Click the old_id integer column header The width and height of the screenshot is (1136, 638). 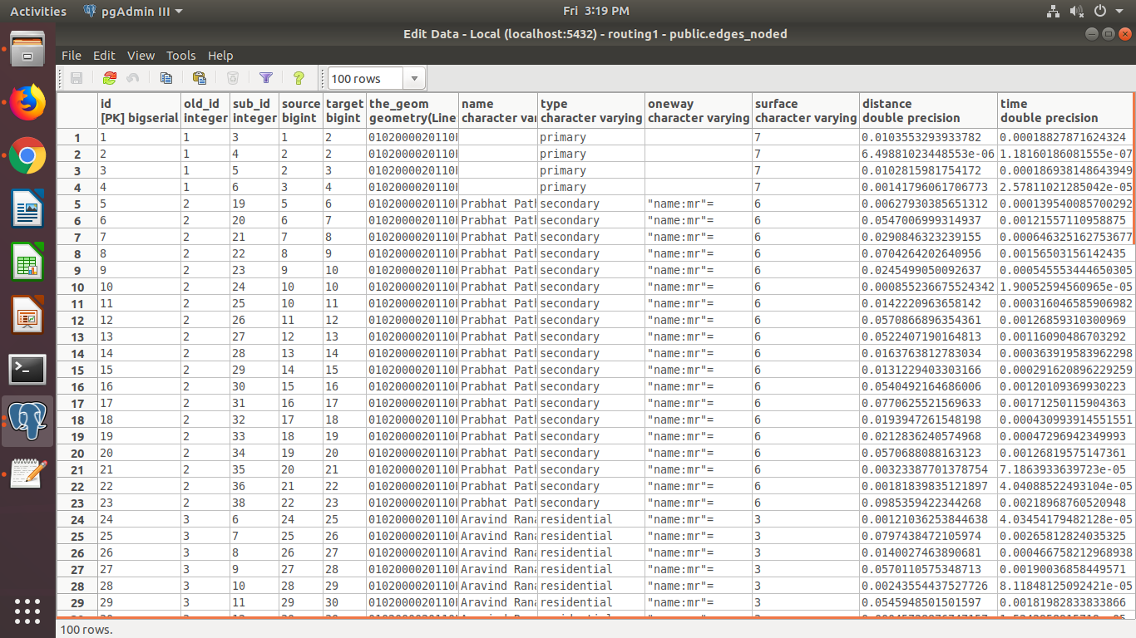tap(205, 110)
